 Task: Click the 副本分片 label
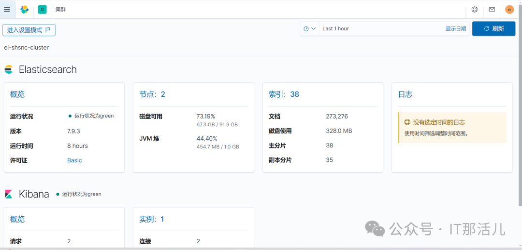point(280,160)
